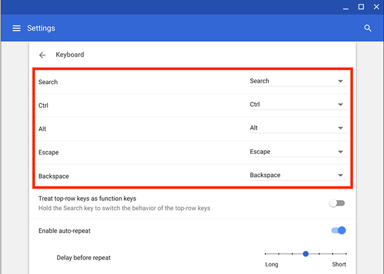The image size is (384, 274).
Task: Click the Keyboard page heading
Action: [70, 55]
